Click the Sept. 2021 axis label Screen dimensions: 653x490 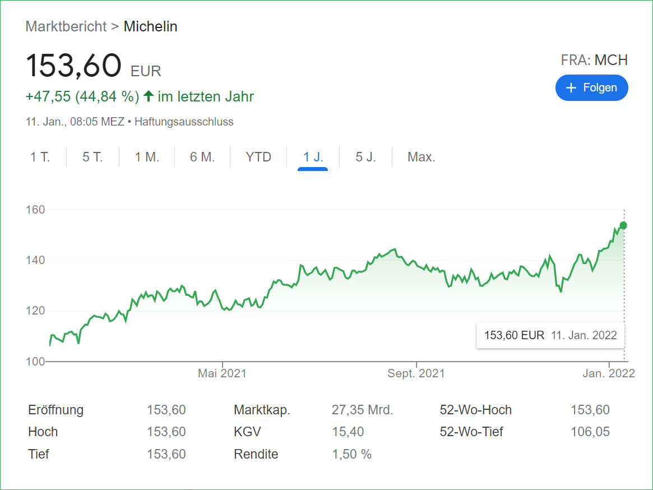click(x=416, y=373)
